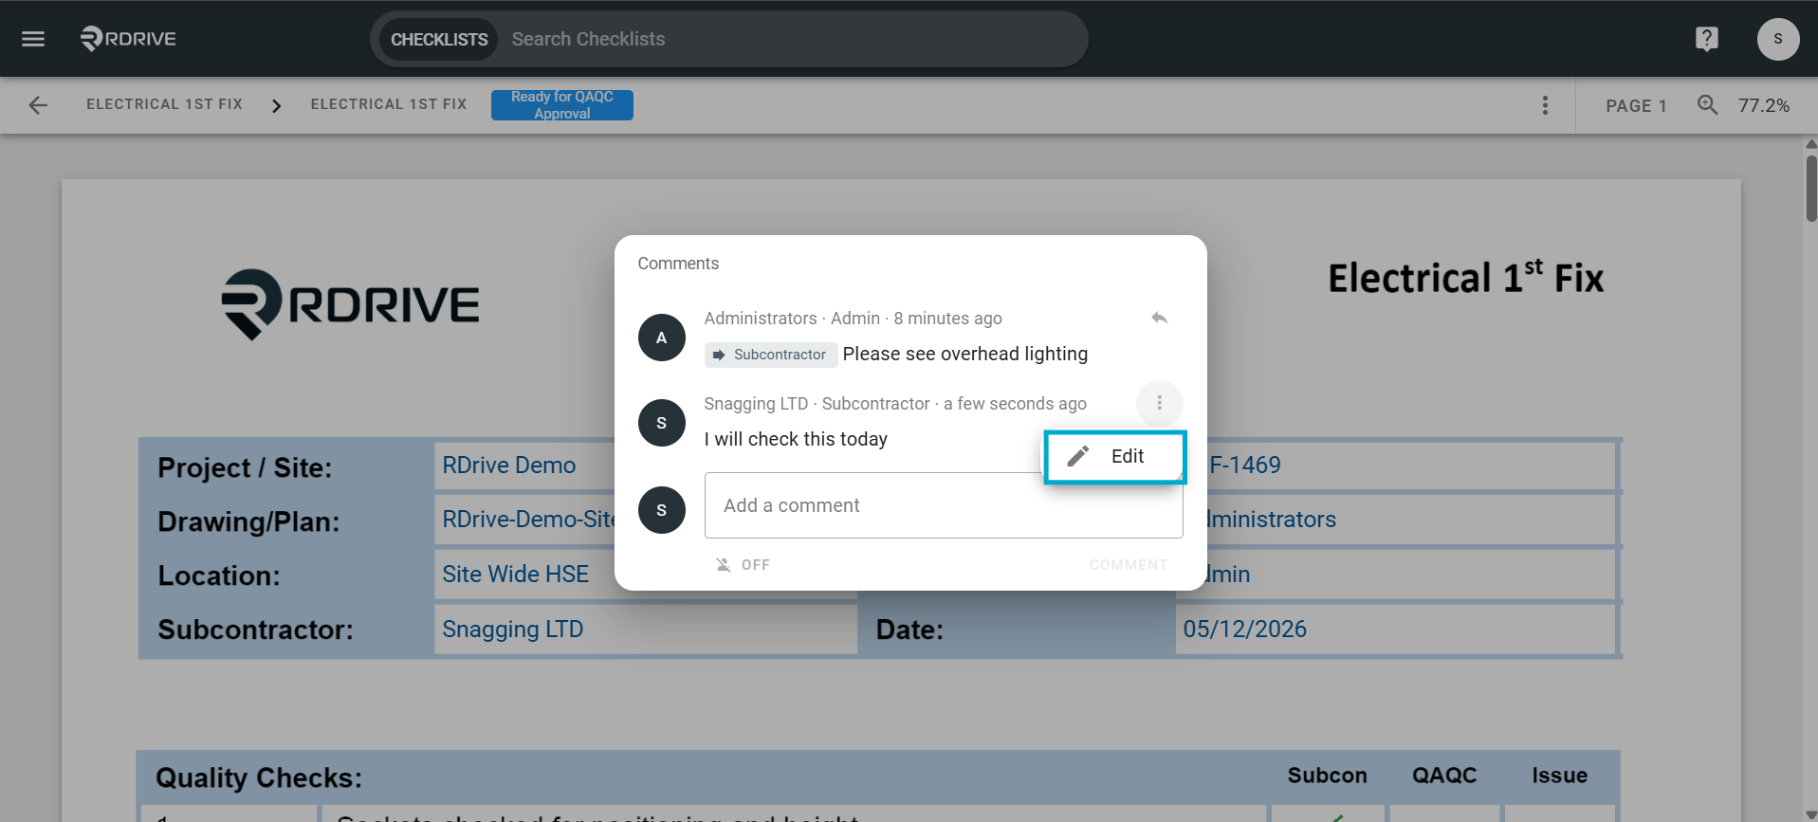Click the Subcontractor tag on the comment
Viewport: 1818px width, 822px height.
coord(771,355)
